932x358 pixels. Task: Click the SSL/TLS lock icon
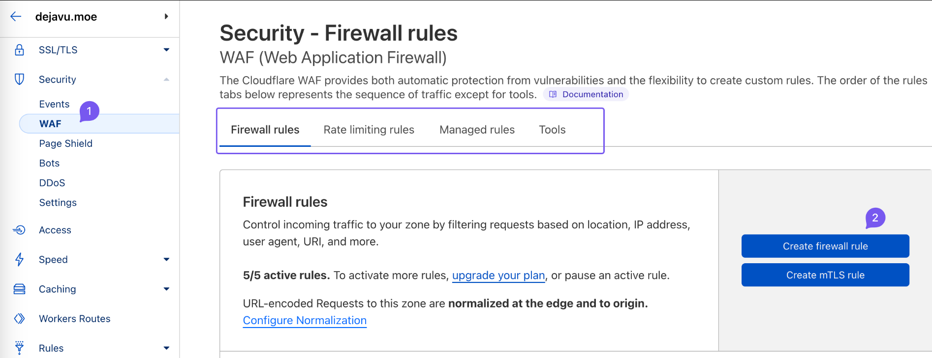click(19, 50)
